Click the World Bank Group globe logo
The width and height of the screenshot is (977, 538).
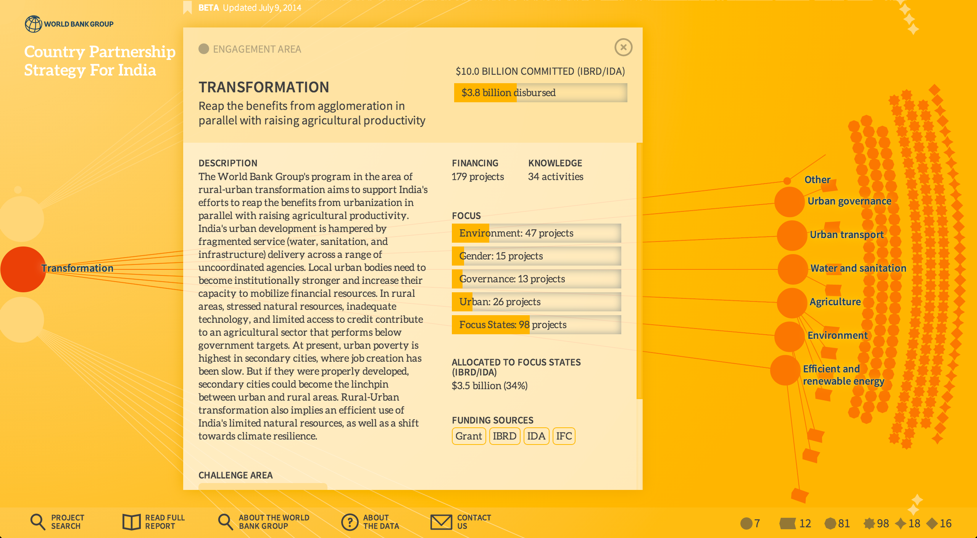pos(33,24)
